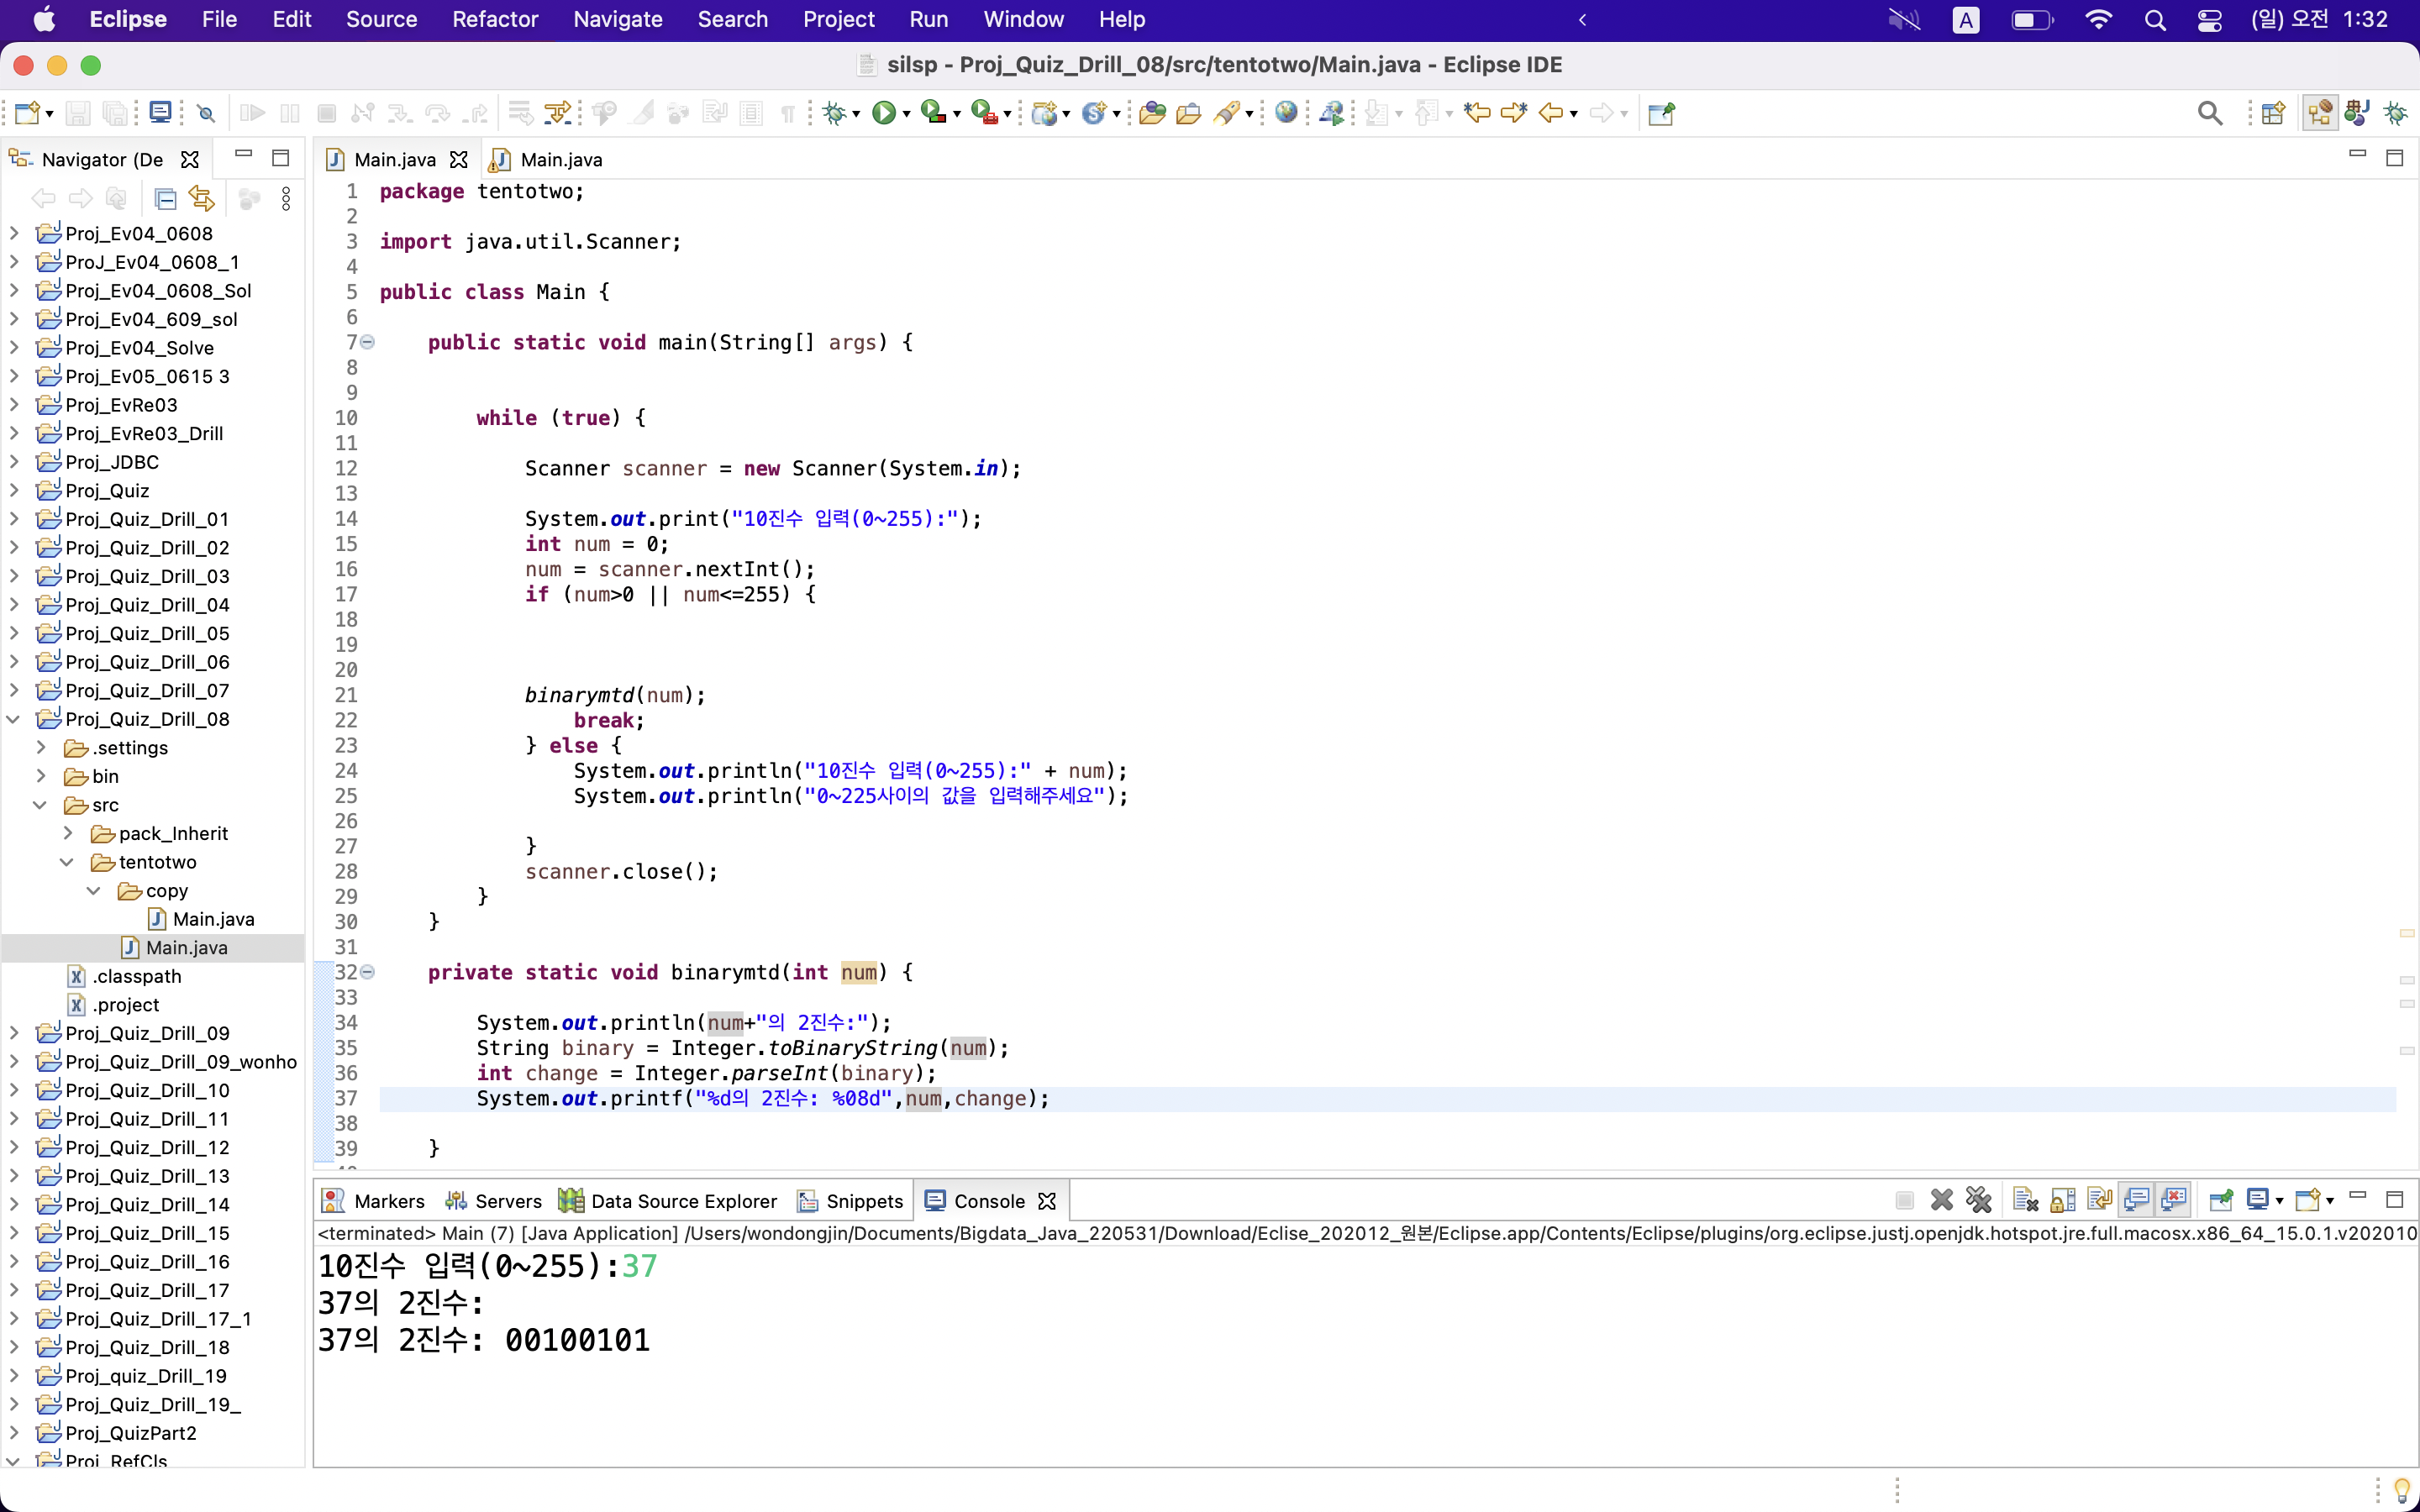The width and height of the screenshot is (2420, 1512).
Task: Fold the binarymtd method at line 32
Action: (368, 972)
